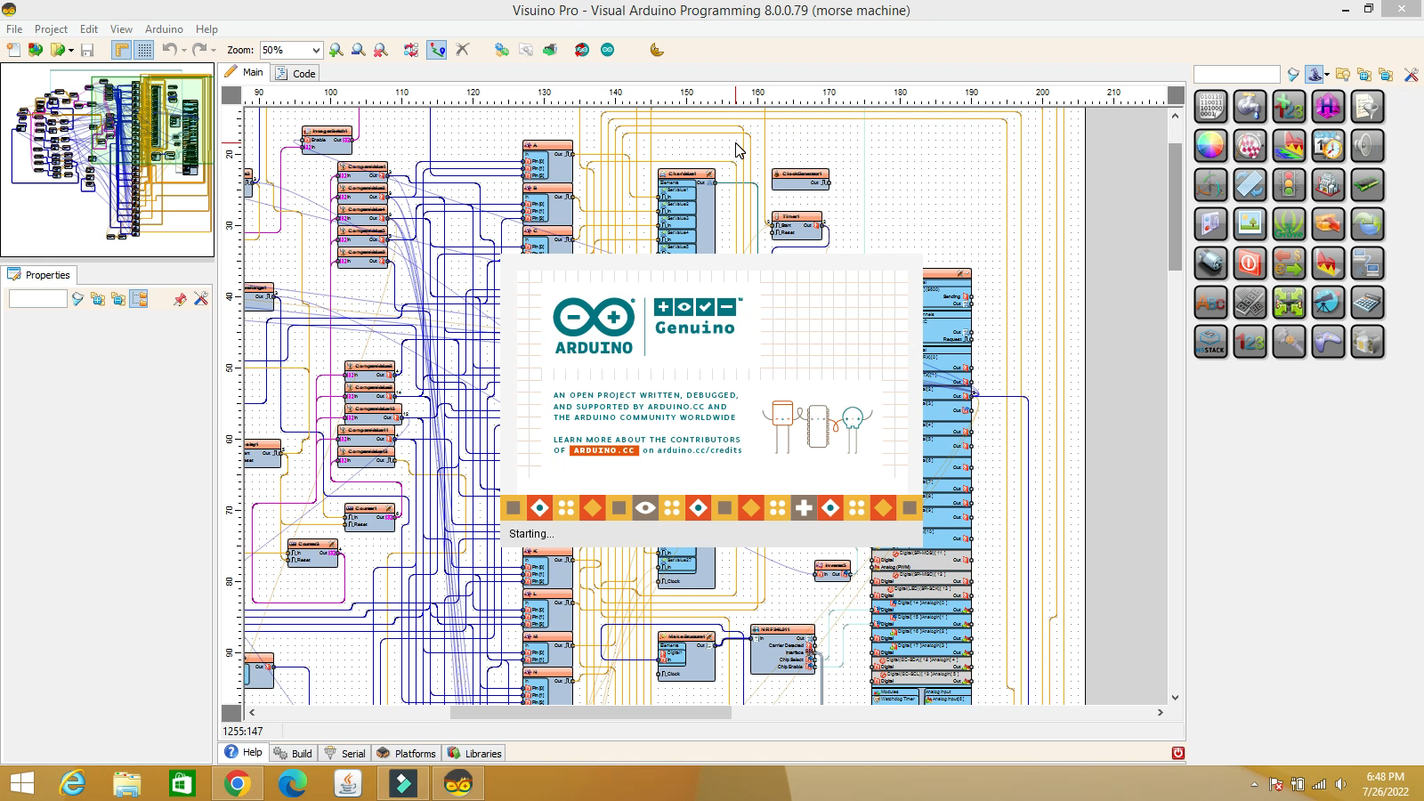The height and width of the screenshot is (801, 1424).
Task: Open the Arduino menu
Action: (x=164, y=28)
